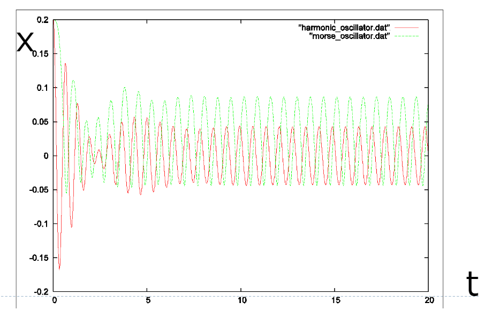This screenshot has height=310, width=485.
Task: Click the large x axis label
Action: [25, 43]
